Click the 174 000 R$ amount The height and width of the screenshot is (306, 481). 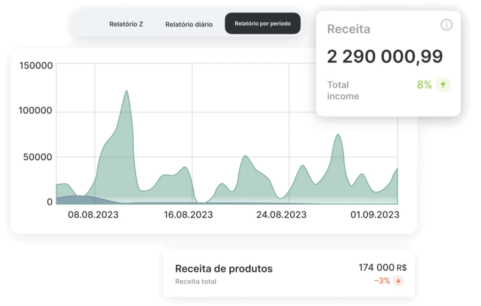382,267
